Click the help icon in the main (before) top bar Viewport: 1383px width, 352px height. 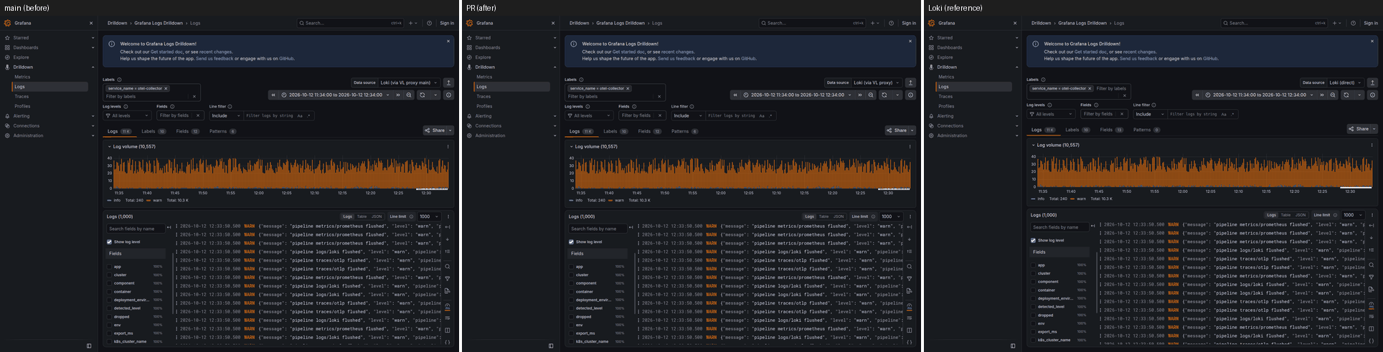430,23
